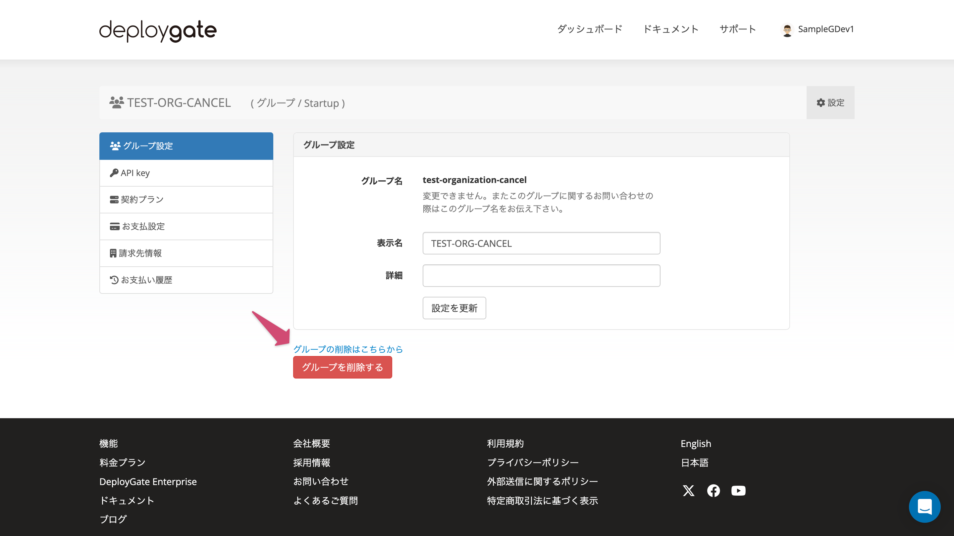Click the Facebook icon in footer
Screen dimensions: 954x536
tap(713, 491)
